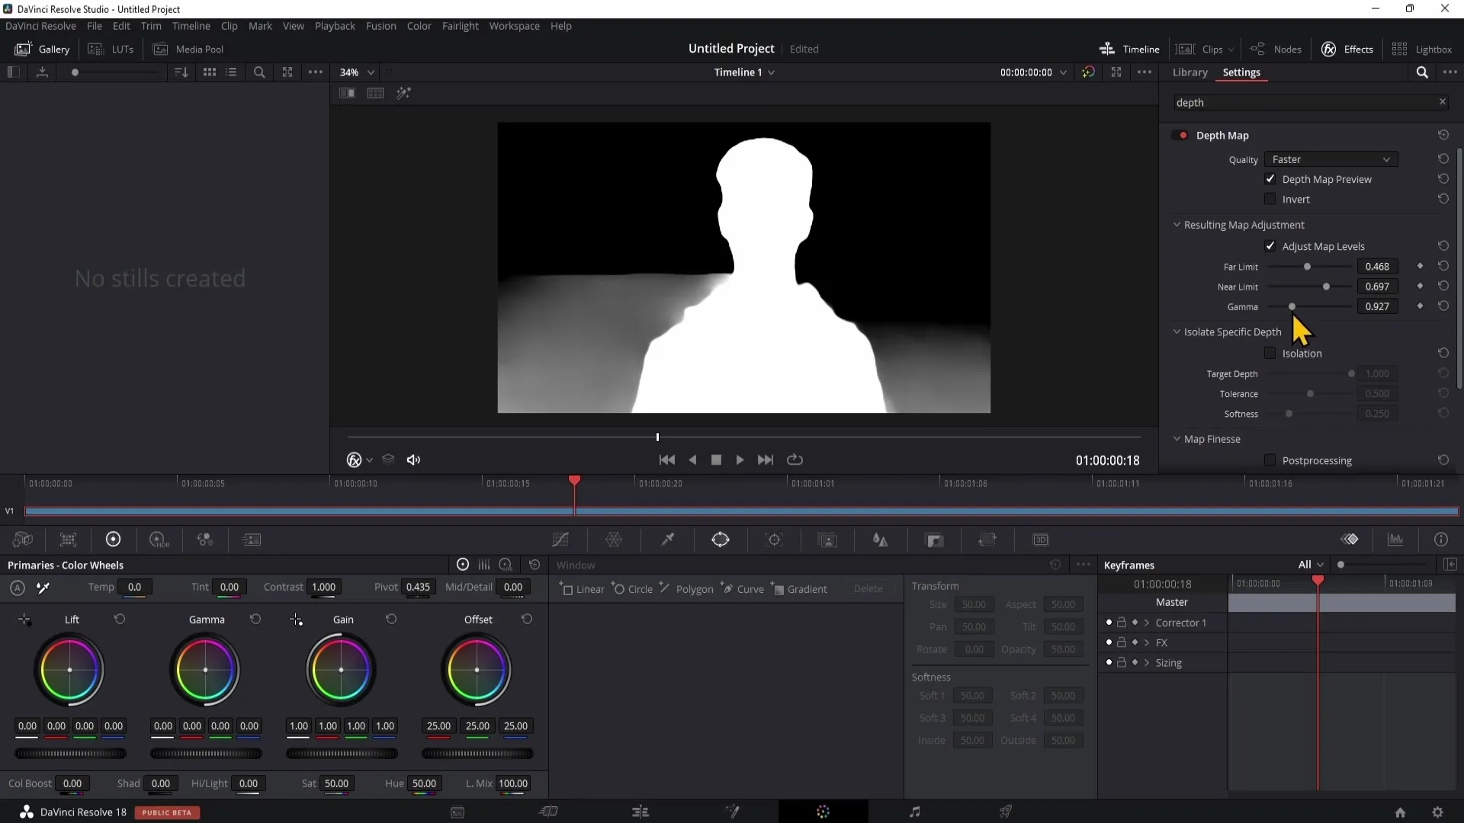
Task: Select the Lightbox view icon
Action: point(1401,48)
